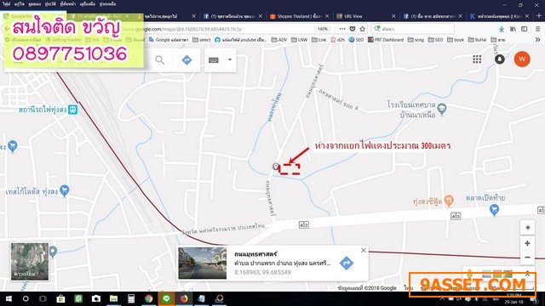
Task: Open the page actions three-dots menu
Action: click(342, 29)
